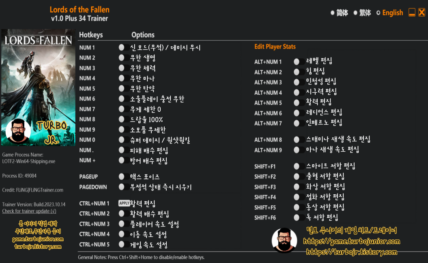Enable the ALT+NUM 6 radiance edit toggle
Screen dimensions: 428x263
[299, 113]
